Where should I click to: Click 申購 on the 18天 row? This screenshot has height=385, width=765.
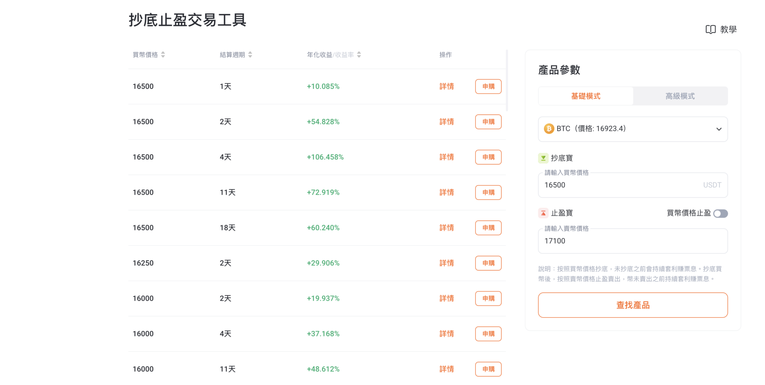[488, 228]
